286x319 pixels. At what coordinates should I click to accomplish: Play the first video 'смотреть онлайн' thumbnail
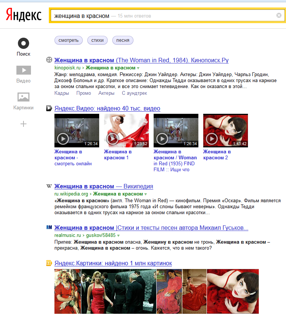(77, 131)
